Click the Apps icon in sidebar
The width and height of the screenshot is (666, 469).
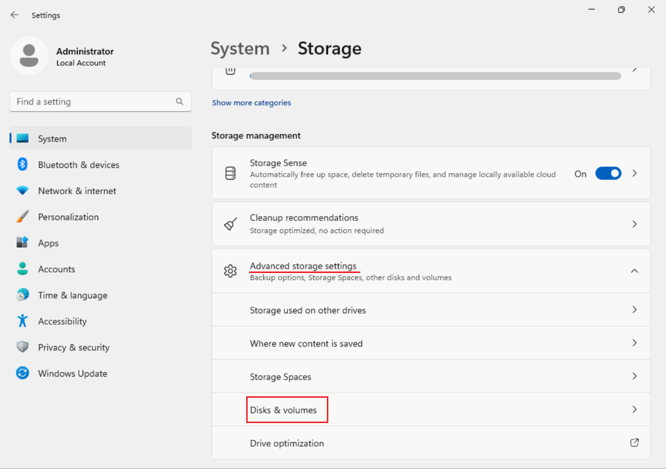[x=23, y=242]
